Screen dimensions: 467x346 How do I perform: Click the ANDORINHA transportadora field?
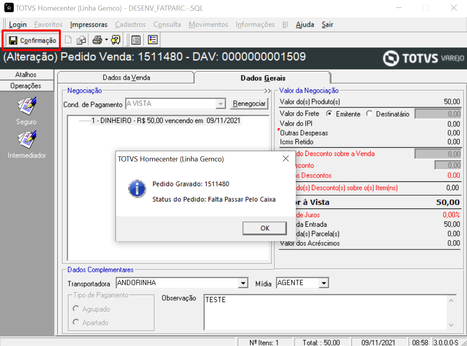coord(177,283)
